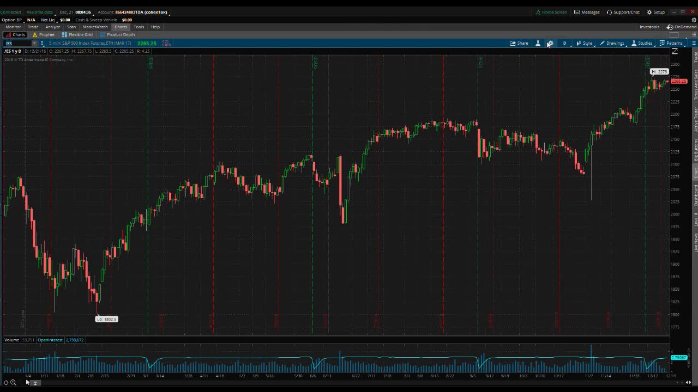
Task: Click the Option BP balance label
Action: 11,20
